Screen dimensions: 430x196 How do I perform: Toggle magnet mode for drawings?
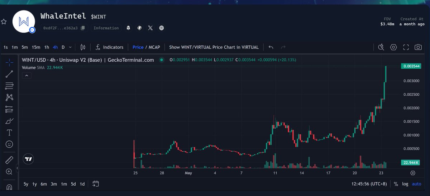point(9,187)
